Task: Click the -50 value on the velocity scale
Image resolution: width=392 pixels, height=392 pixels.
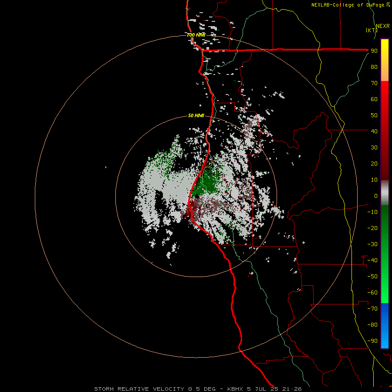Action: point(372,277)
